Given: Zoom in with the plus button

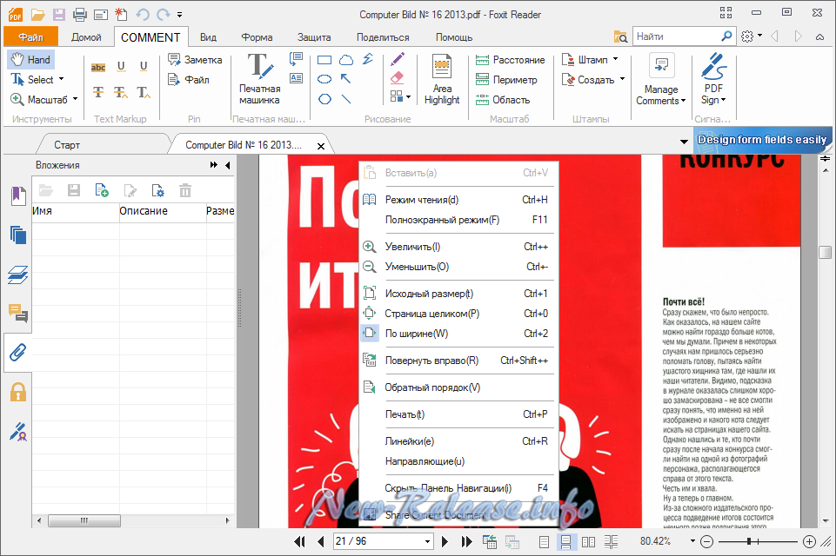Looking at the screenshot, I should 809,541.
